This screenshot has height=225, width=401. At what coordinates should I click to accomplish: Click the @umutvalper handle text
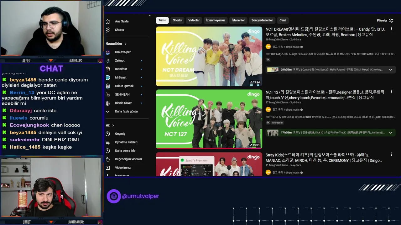click(x=141, y=196)
